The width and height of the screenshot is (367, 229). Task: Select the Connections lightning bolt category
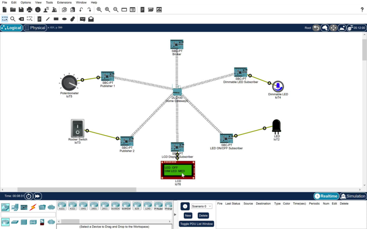33,207
